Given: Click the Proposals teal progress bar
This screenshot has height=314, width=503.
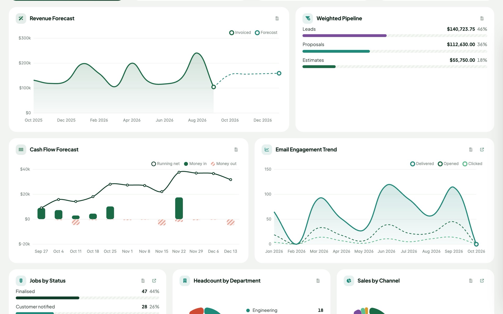Looking at the screenshot, I should coord(336,51).
